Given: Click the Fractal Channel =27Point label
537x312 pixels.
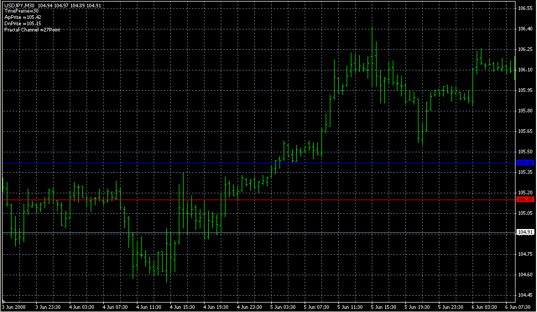Looking at the screenshot, I should pos(32,30).
